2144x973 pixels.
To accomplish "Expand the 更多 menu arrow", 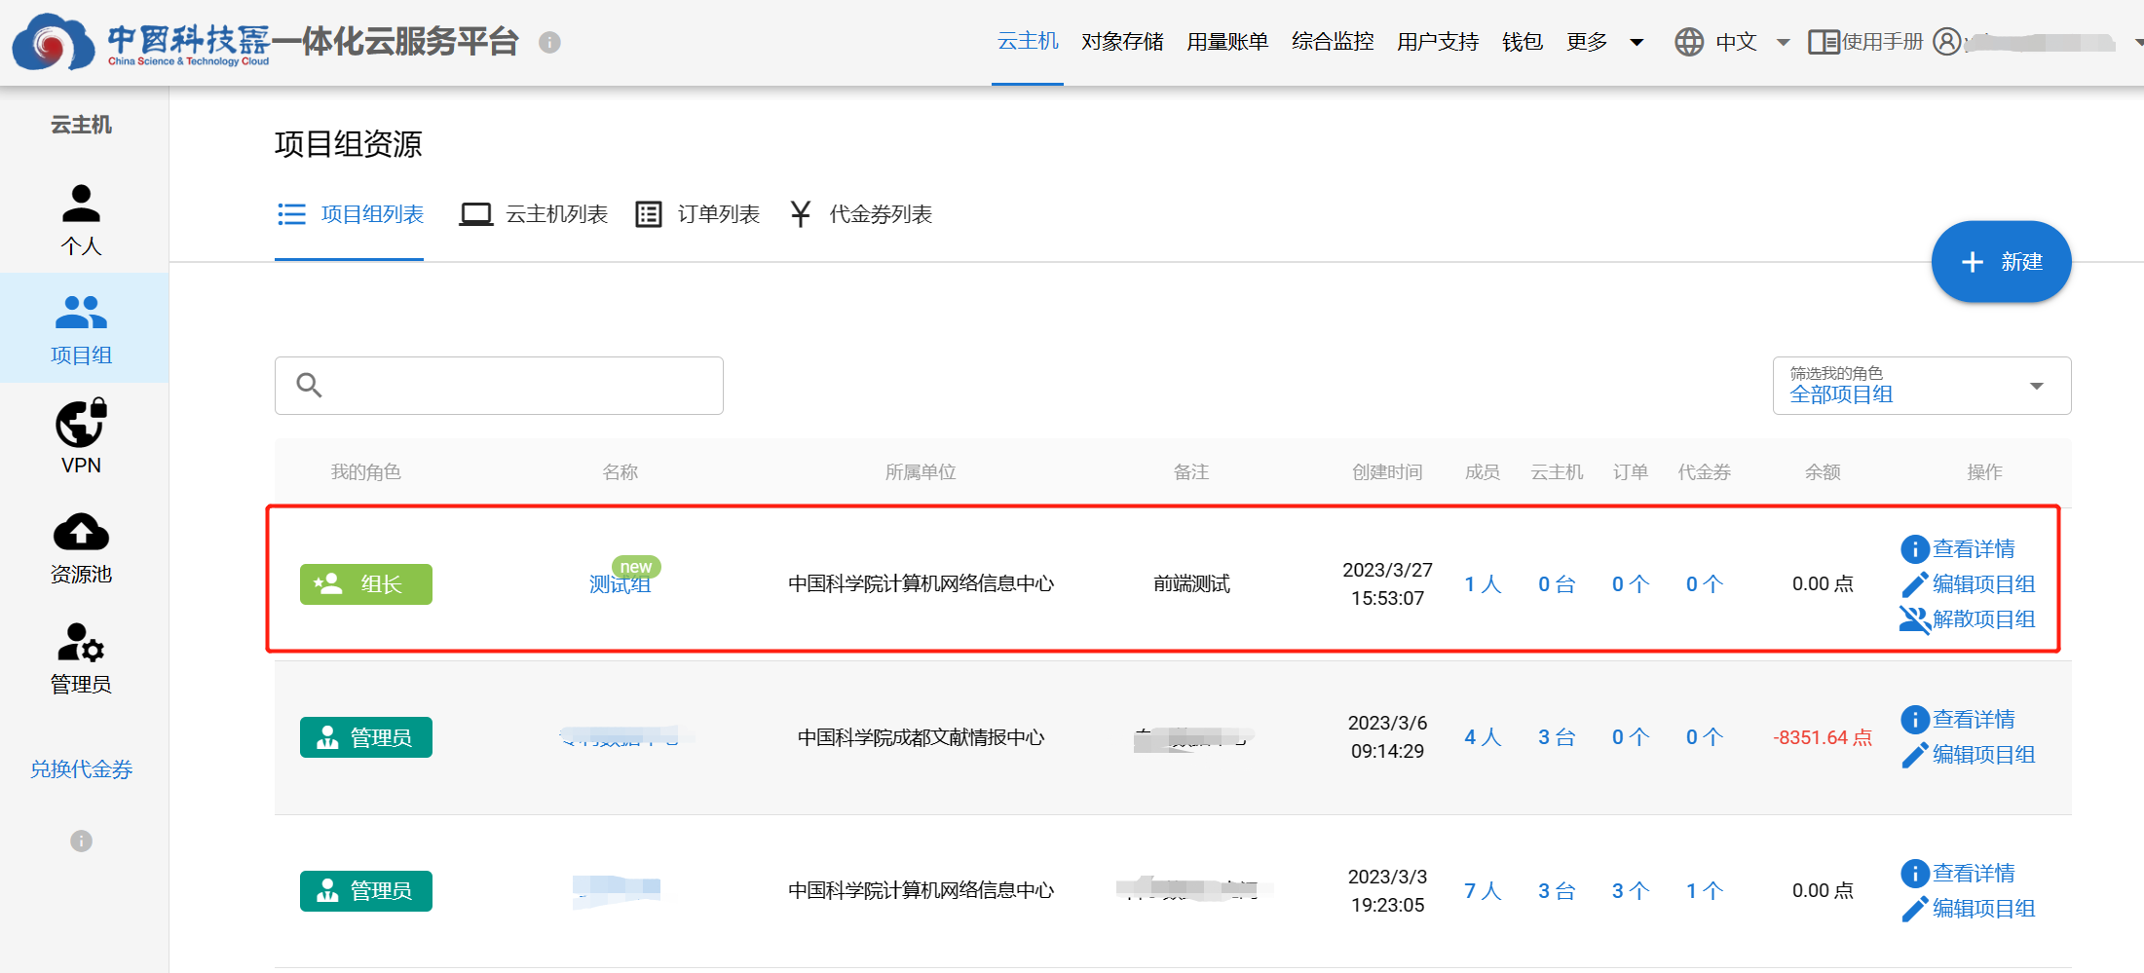I will tap(1636, 42).
